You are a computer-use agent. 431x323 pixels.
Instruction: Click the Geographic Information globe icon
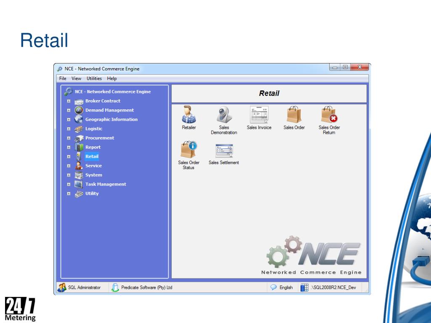pos(79,119)
